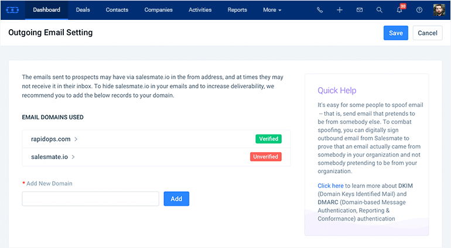
Task: Click the plus quick-add icon
Action: click(339, 10)
